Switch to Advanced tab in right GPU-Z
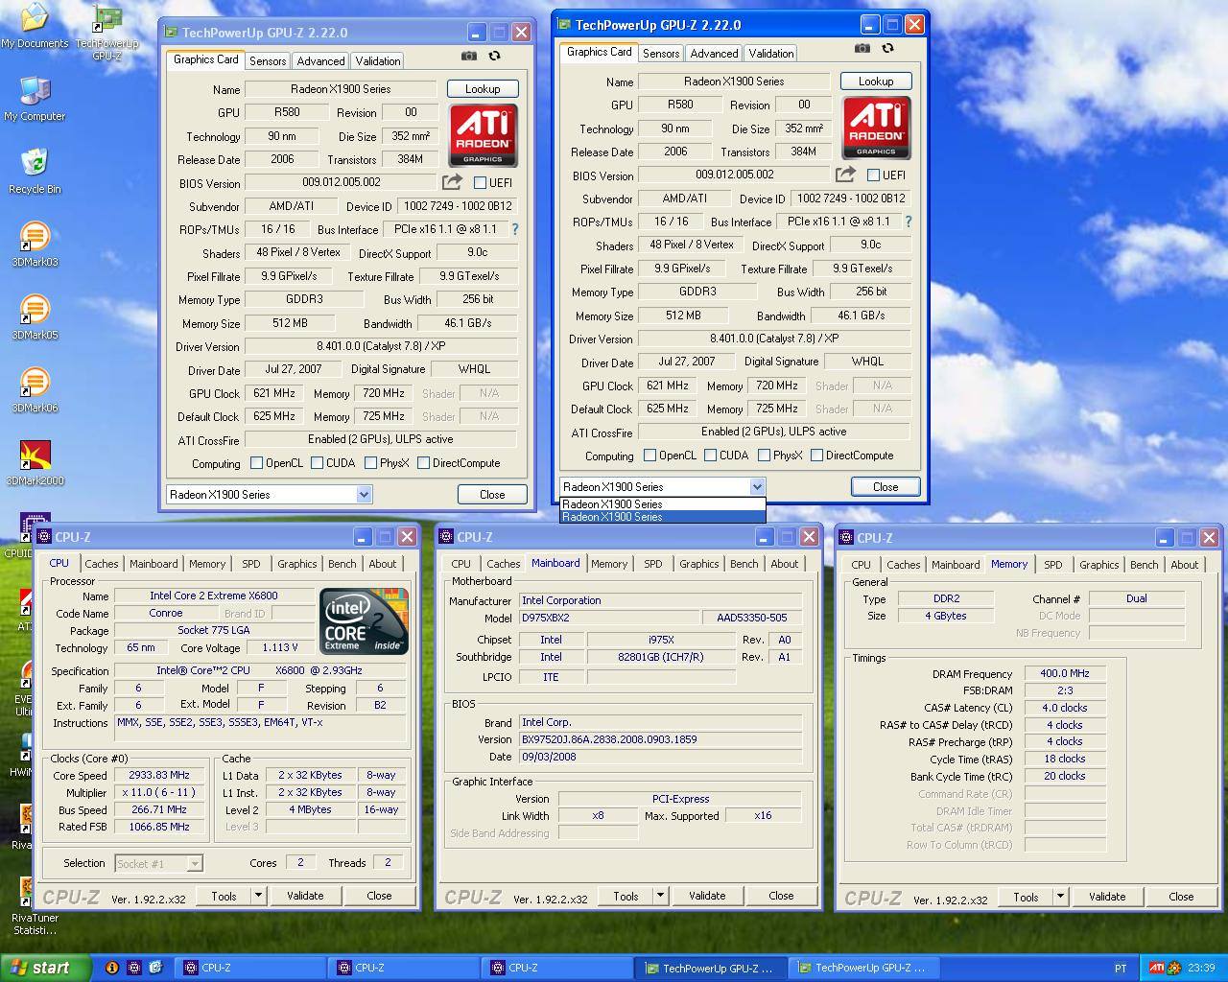 (x=714, y=53)
